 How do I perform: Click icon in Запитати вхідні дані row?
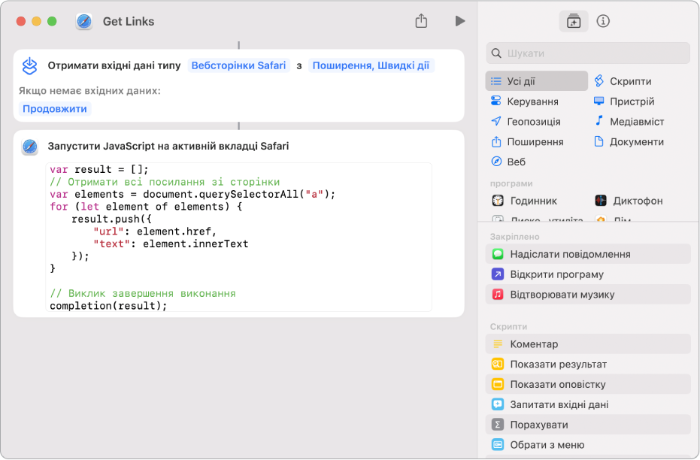(497, 404)
